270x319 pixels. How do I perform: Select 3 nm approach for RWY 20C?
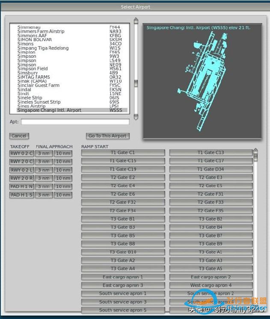point(44,161)
